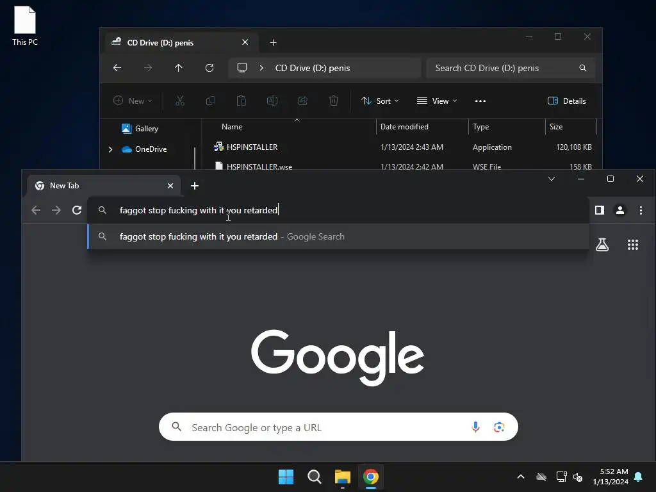Select the New Tab tab in Chrome

[103, 185]
